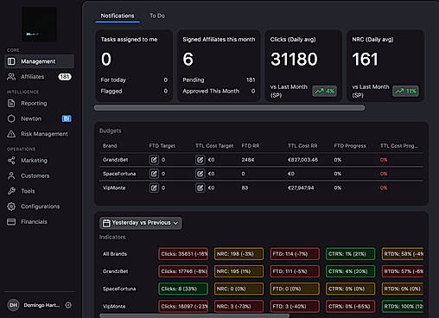Click All Brands NRC: 198 indicator
The height and width of the screenshot is (318, 439).
pos(239,254)
